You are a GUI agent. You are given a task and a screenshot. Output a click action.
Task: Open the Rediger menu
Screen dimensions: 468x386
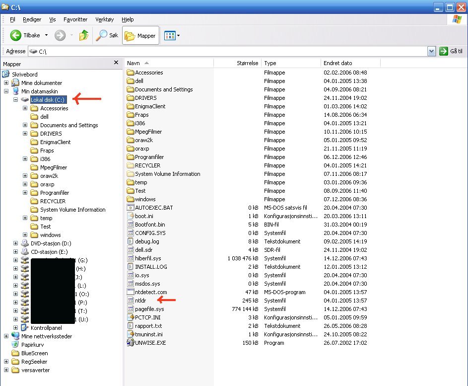pyautogui.click(x=32, y=19)
